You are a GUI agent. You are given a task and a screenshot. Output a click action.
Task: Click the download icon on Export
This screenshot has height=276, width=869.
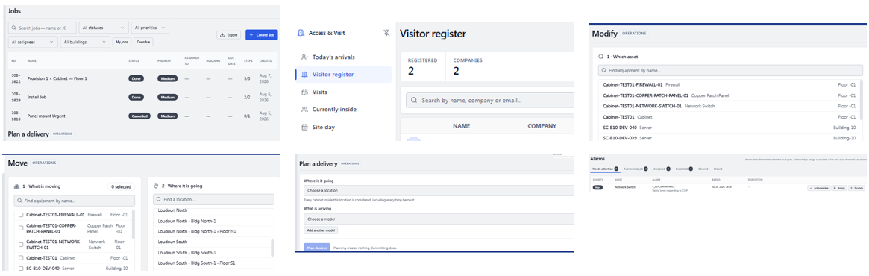tap(222, 35)
